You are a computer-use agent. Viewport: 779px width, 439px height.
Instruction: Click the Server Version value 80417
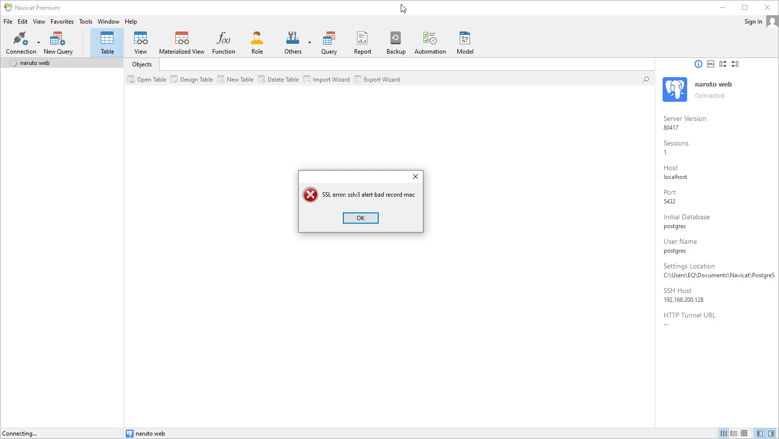(x=671, y=128)
